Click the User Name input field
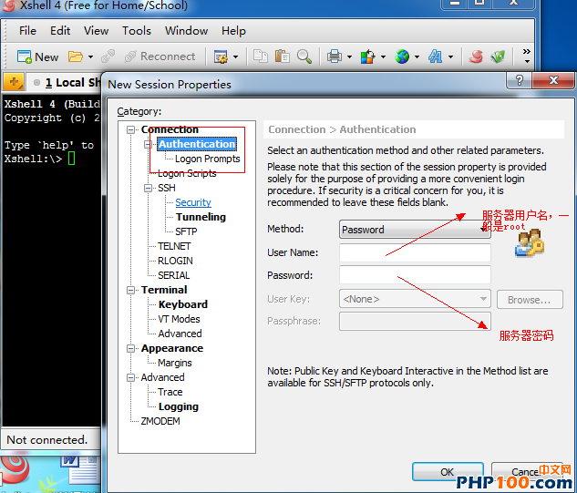Screen dimensions: 577x493 (x=415, y=252)
